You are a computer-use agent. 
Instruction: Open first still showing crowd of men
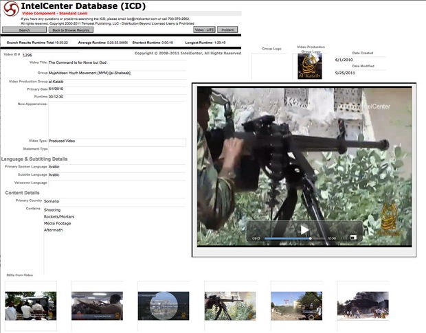30,306
